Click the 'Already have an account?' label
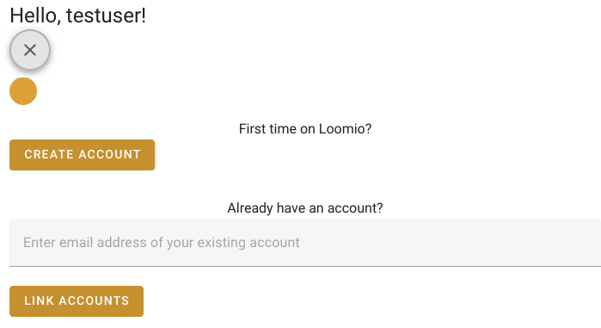Image resolution: width=601 pixels, height=328 pixels. click(x=305, y=208)
